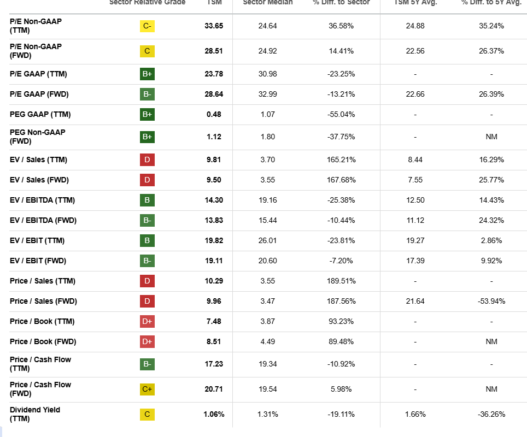Click the Price / Book (TTM) metric label
The image size is (527, 437).
pyautogui.click(x=42, y=321)
